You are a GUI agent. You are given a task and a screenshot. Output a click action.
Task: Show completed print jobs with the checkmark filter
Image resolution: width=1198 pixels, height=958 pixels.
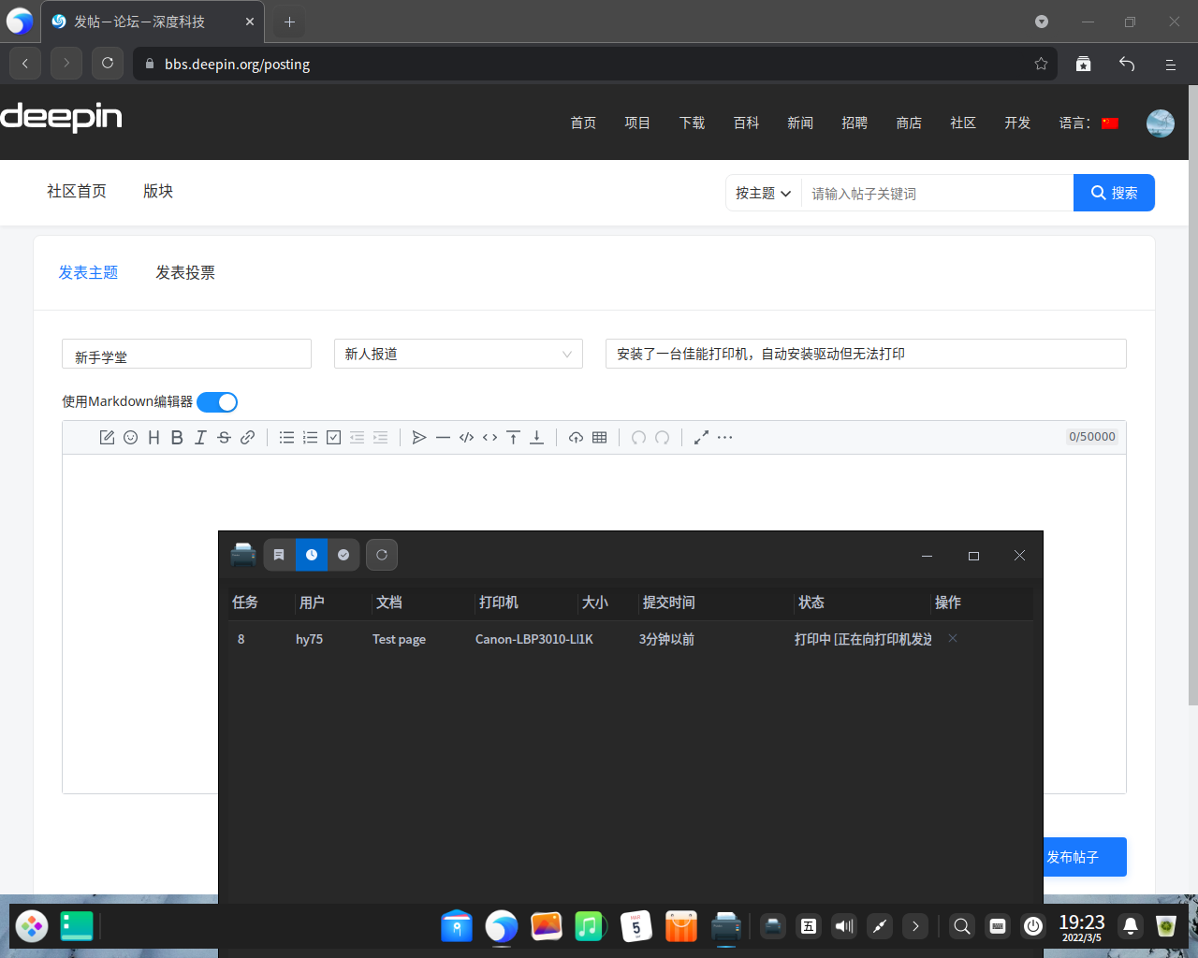click(343, 554)
